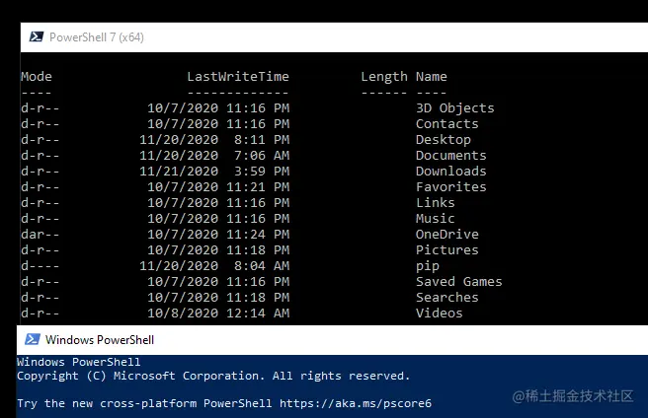Click the Copyright (C) Microsoft Corporation line
Image resolution: width=648 pixels, height=418 pixels.
coord(213,376)
